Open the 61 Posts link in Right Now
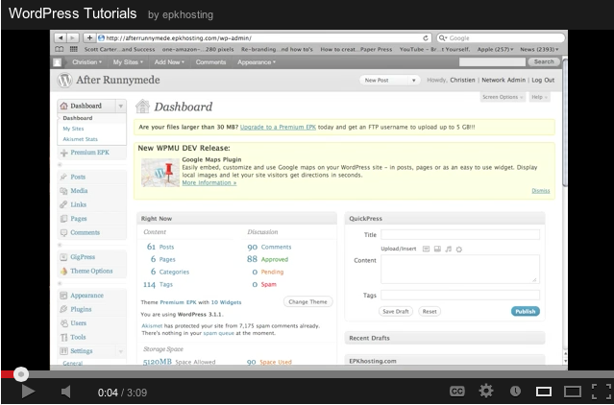Screen dimensions: 614x405 pyautogui.click(x=160, y=247)
